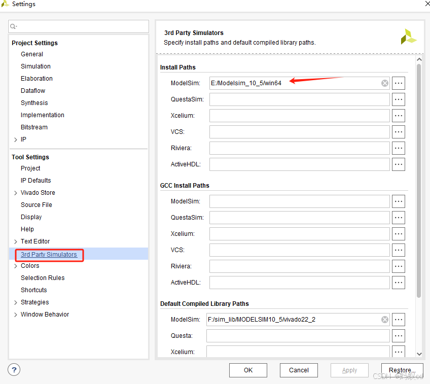Clear the ModelSim compiled library path
This screenshot has height=384, width=430.
(x=385, y=320)
